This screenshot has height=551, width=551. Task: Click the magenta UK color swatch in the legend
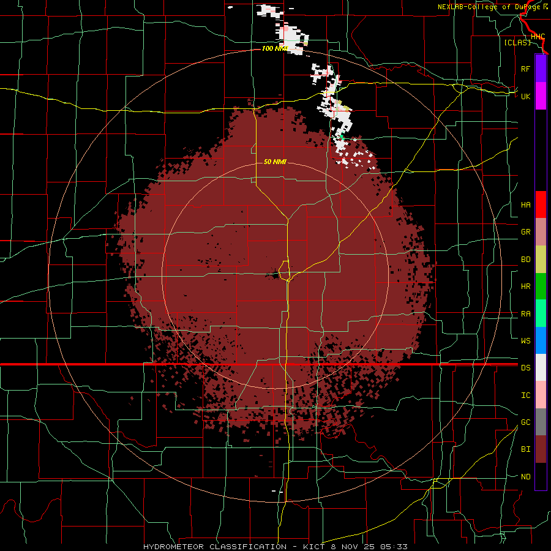tap(541, 96)
